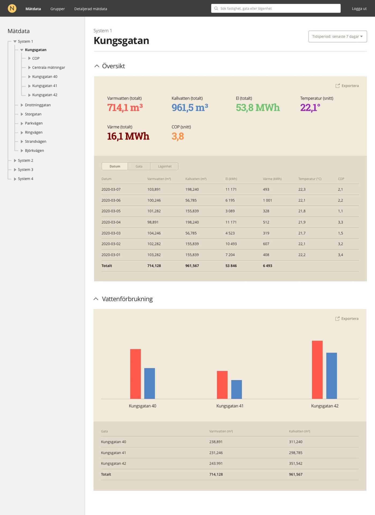Open Detaljerad mätdata in top navigation

point(90,9)
